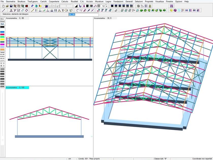Viewport: 213px width, 160px height.
Task: Click the gear settings icon
Action: (138, 6)
